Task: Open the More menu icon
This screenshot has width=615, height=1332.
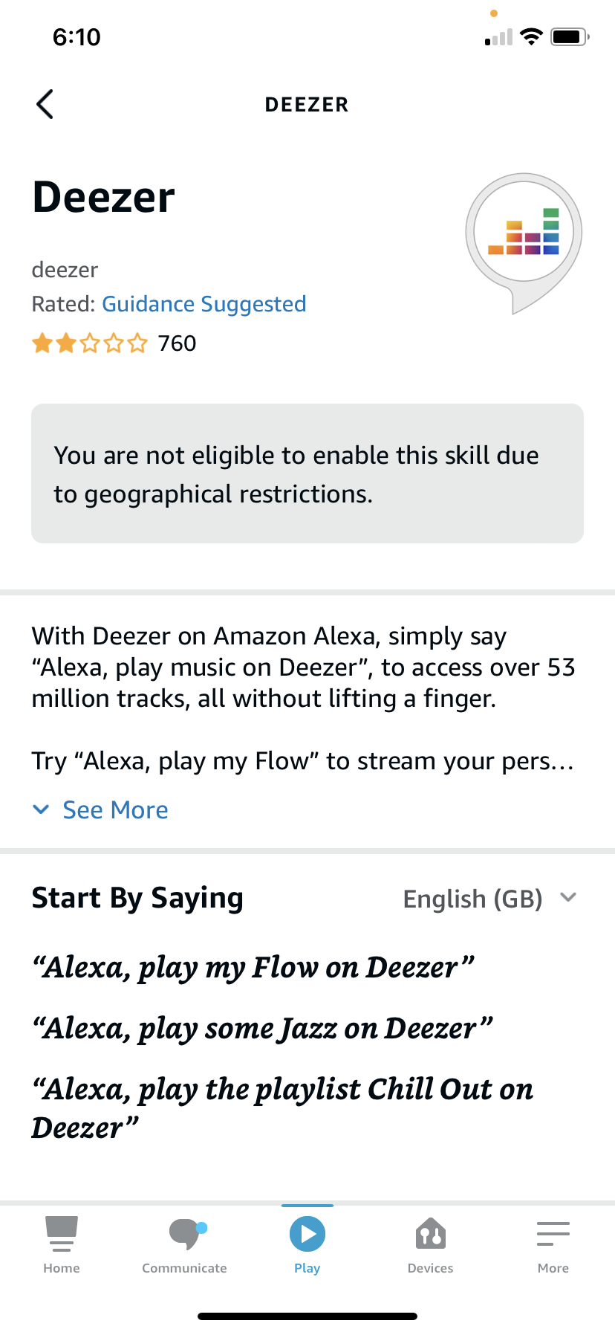Action: [x=553, y=1234]
